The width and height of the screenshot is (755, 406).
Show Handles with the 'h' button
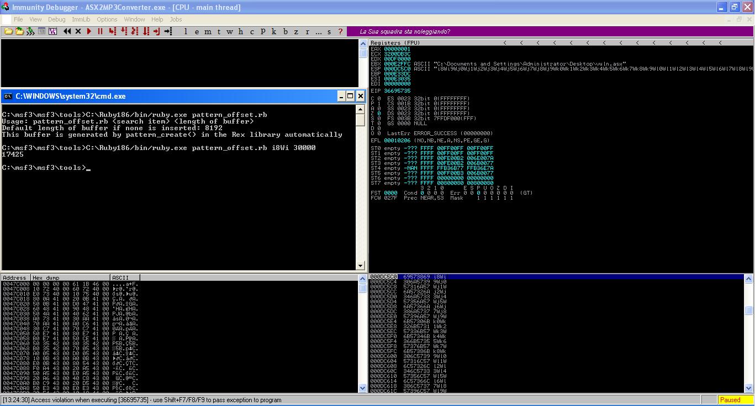click(x=240, y=31)
